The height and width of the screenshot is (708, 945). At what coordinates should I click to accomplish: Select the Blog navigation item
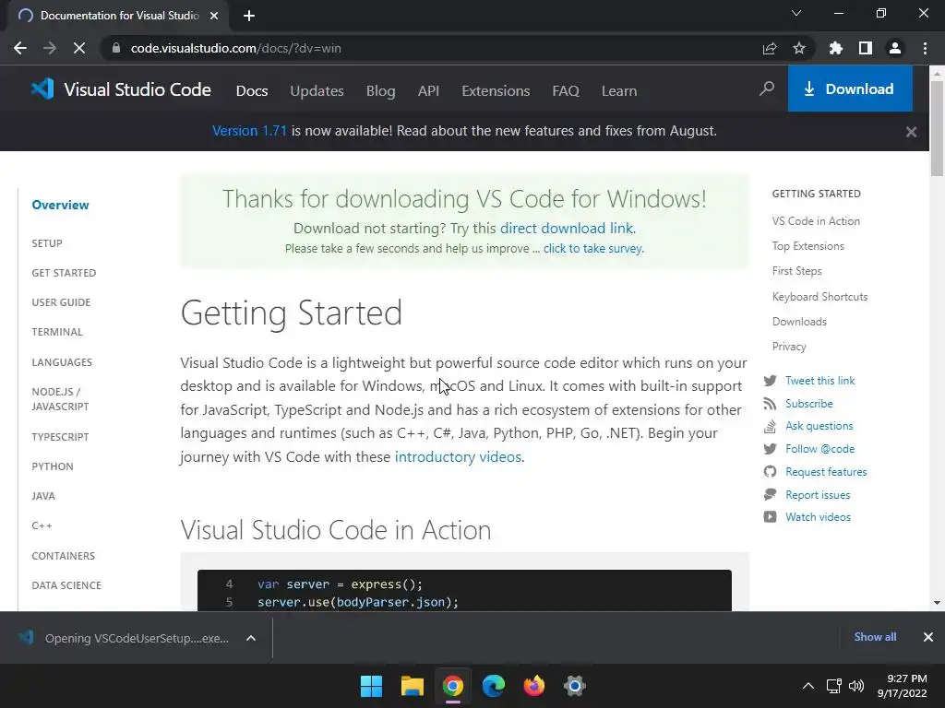click(x=380, y=91)
